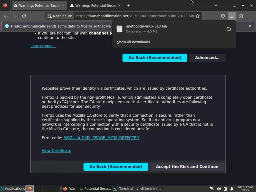This screenshot has height=192, width=256.
Task: Click the network connection tray icon
Action: 212,188
